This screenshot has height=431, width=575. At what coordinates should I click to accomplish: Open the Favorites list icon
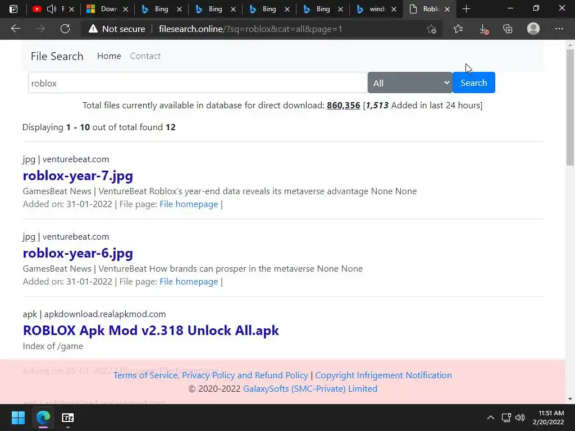click(458, 29)
